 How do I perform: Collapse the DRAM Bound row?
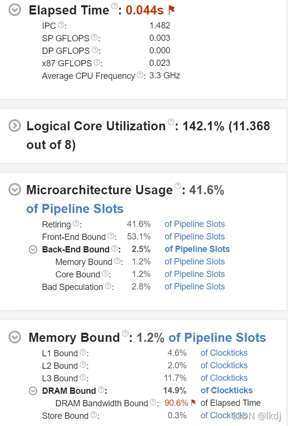coord(33,391)
